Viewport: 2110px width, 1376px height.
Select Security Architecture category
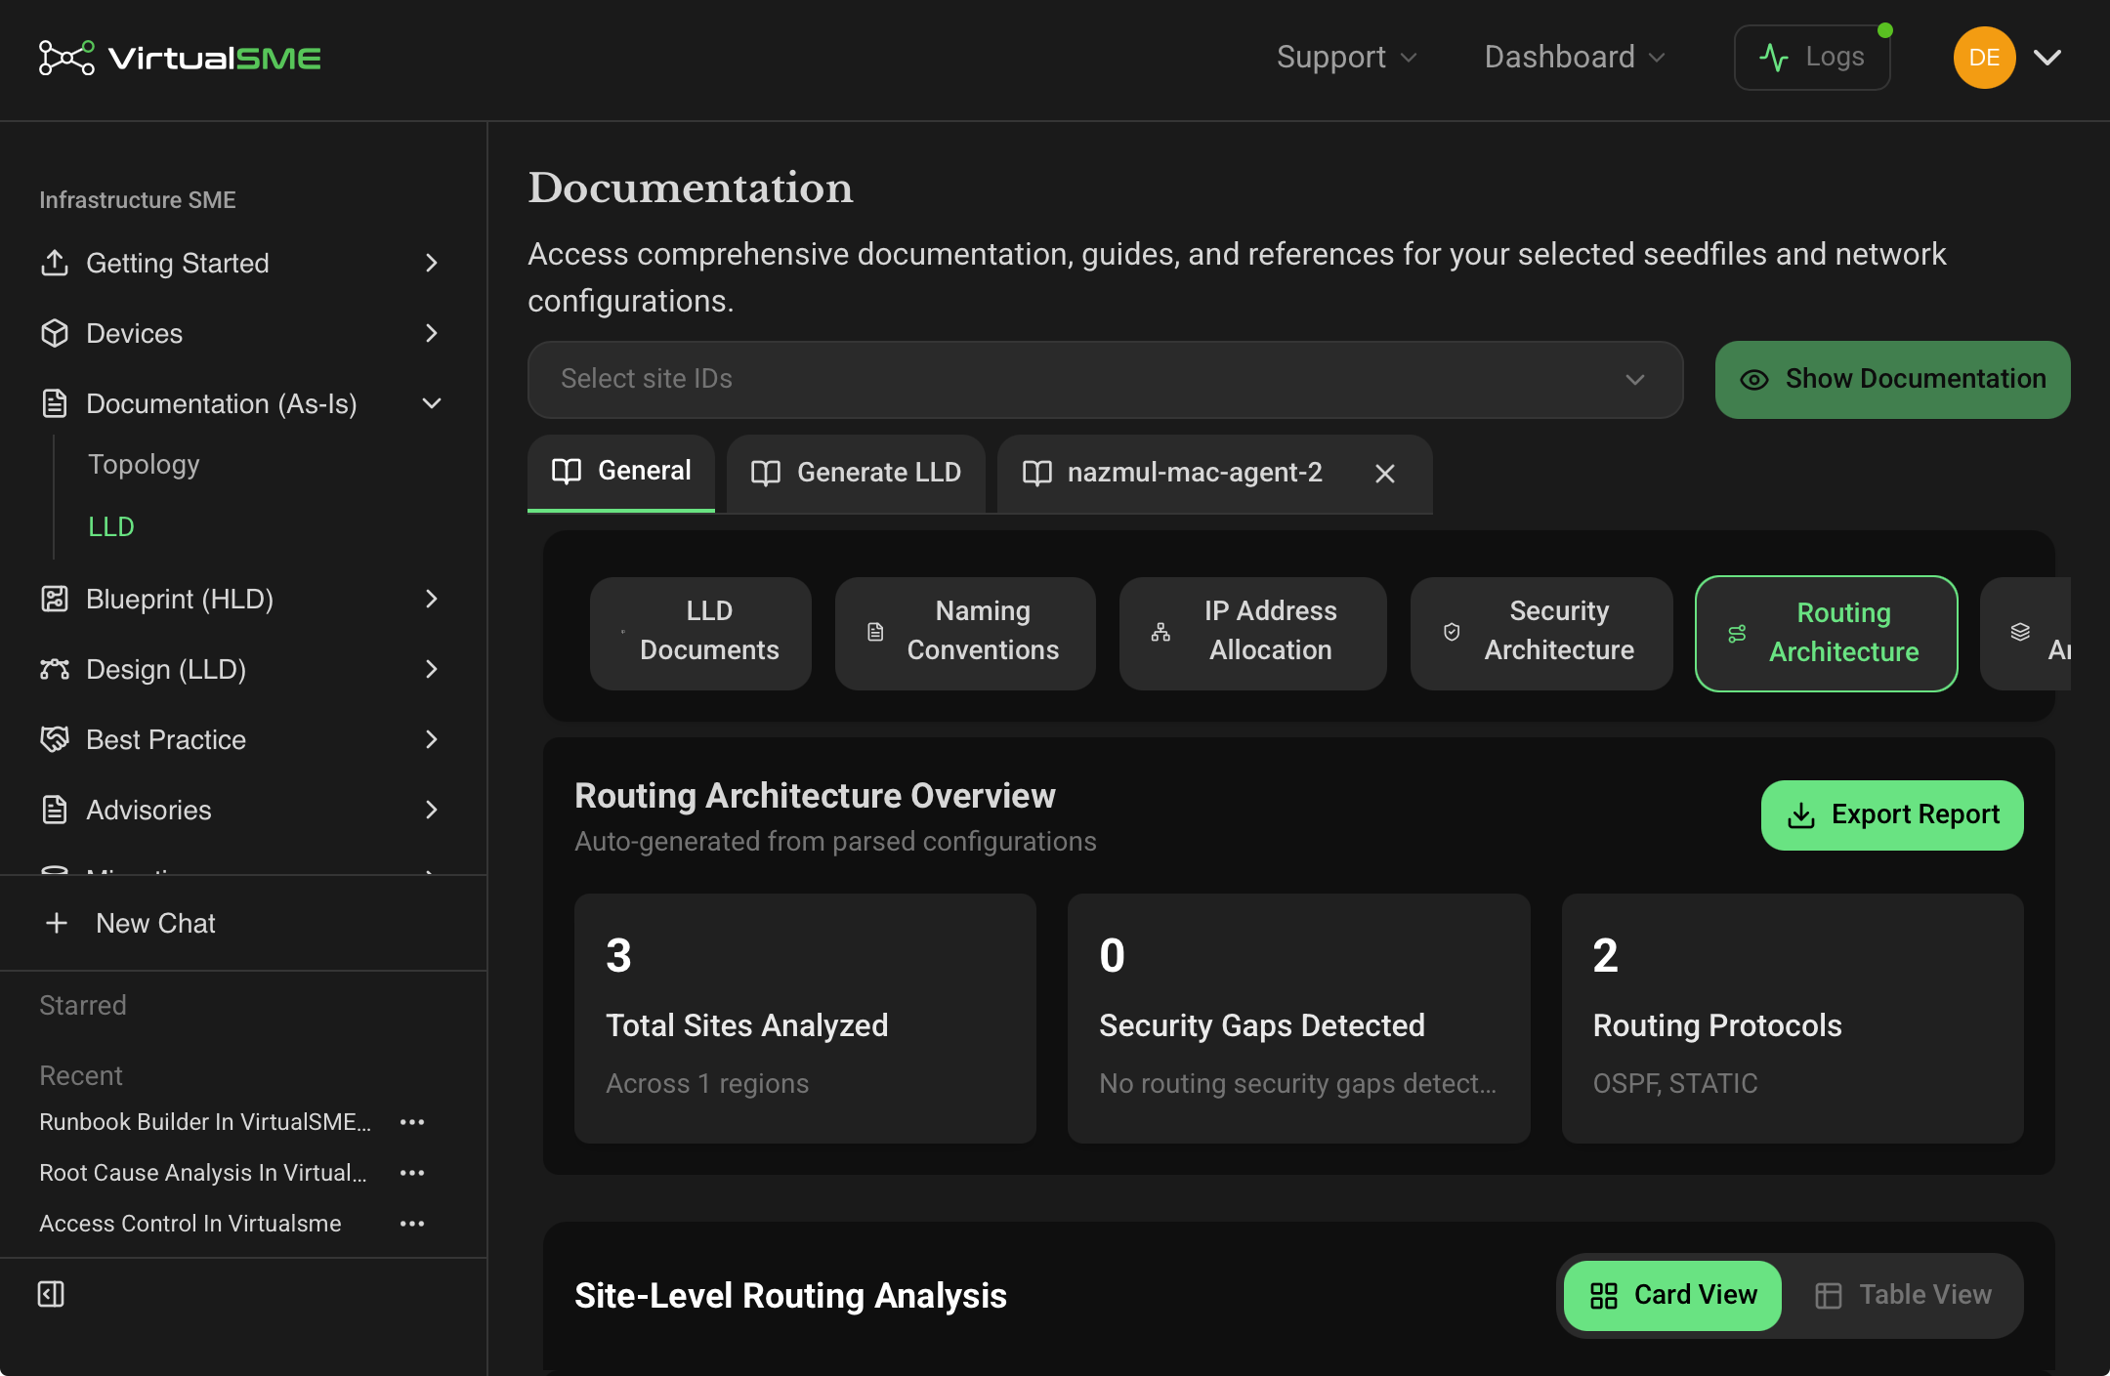[1541, 633]
